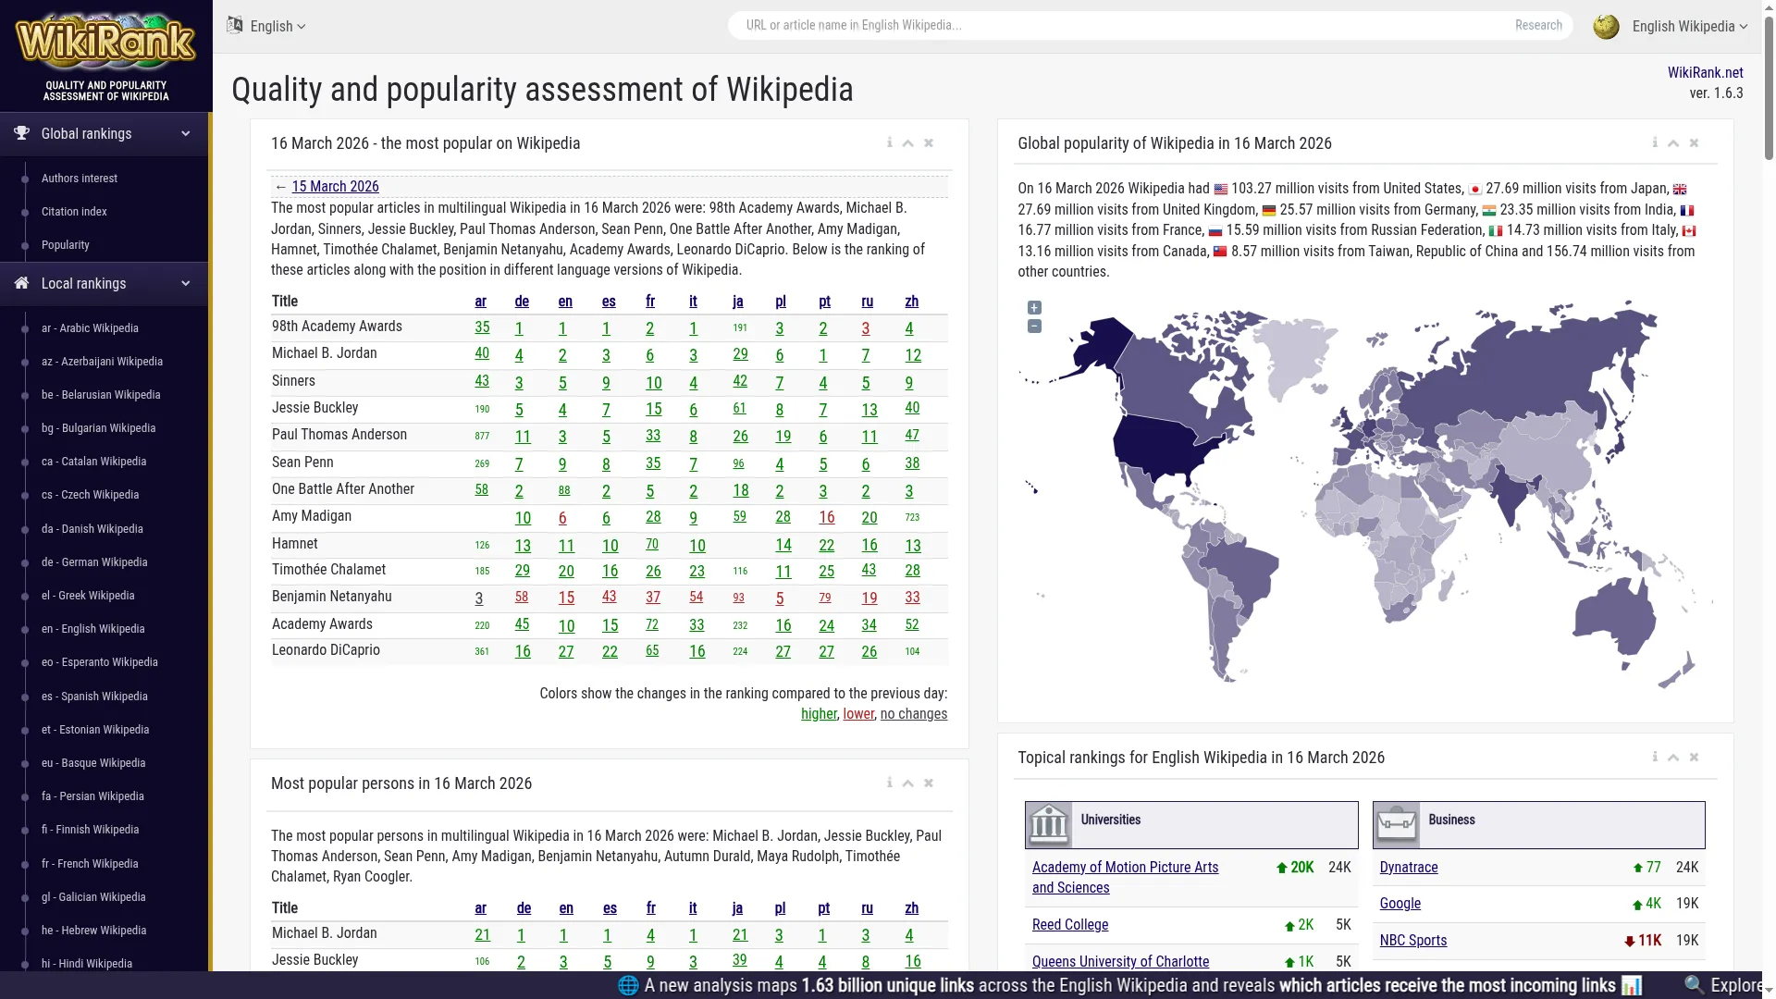Click the Research button in search bar
The image size is (1776, 999).
tap(1538, 25)
